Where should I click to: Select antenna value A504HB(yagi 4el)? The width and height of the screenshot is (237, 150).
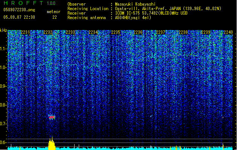pos(133,18)
